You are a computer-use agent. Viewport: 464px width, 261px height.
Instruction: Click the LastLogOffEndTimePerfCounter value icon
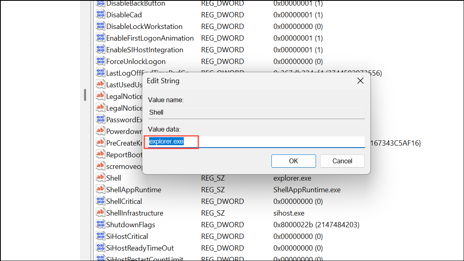tap(100, 73)
